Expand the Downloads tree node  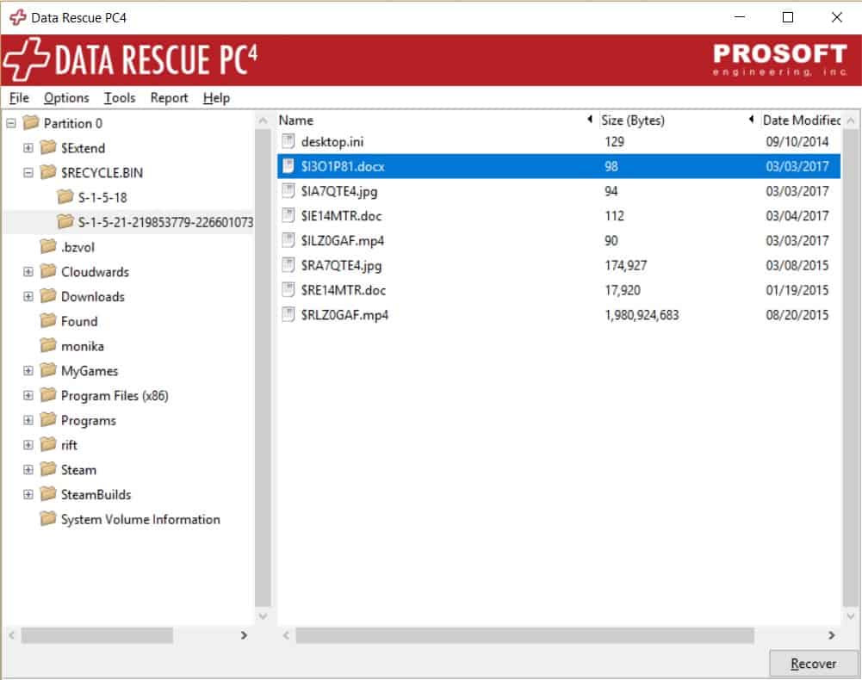click(28, 296)
